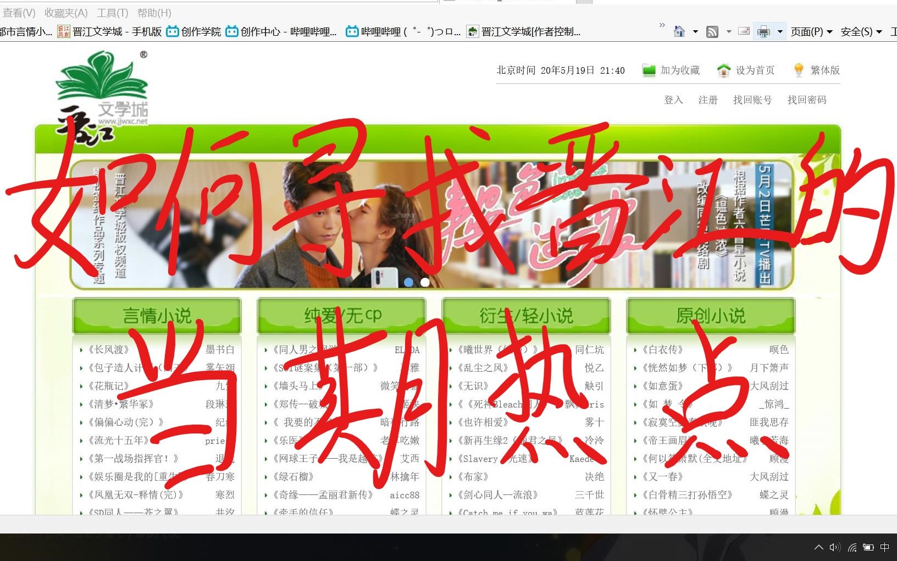Open the 原创小说 category tab
897x561 pixels.
click(711, 316)
